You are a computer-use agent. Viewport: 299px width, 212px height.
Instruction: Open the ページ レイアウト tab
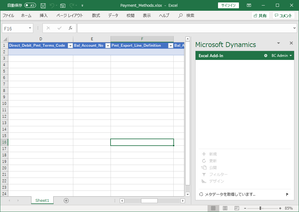tap(70, 15)
